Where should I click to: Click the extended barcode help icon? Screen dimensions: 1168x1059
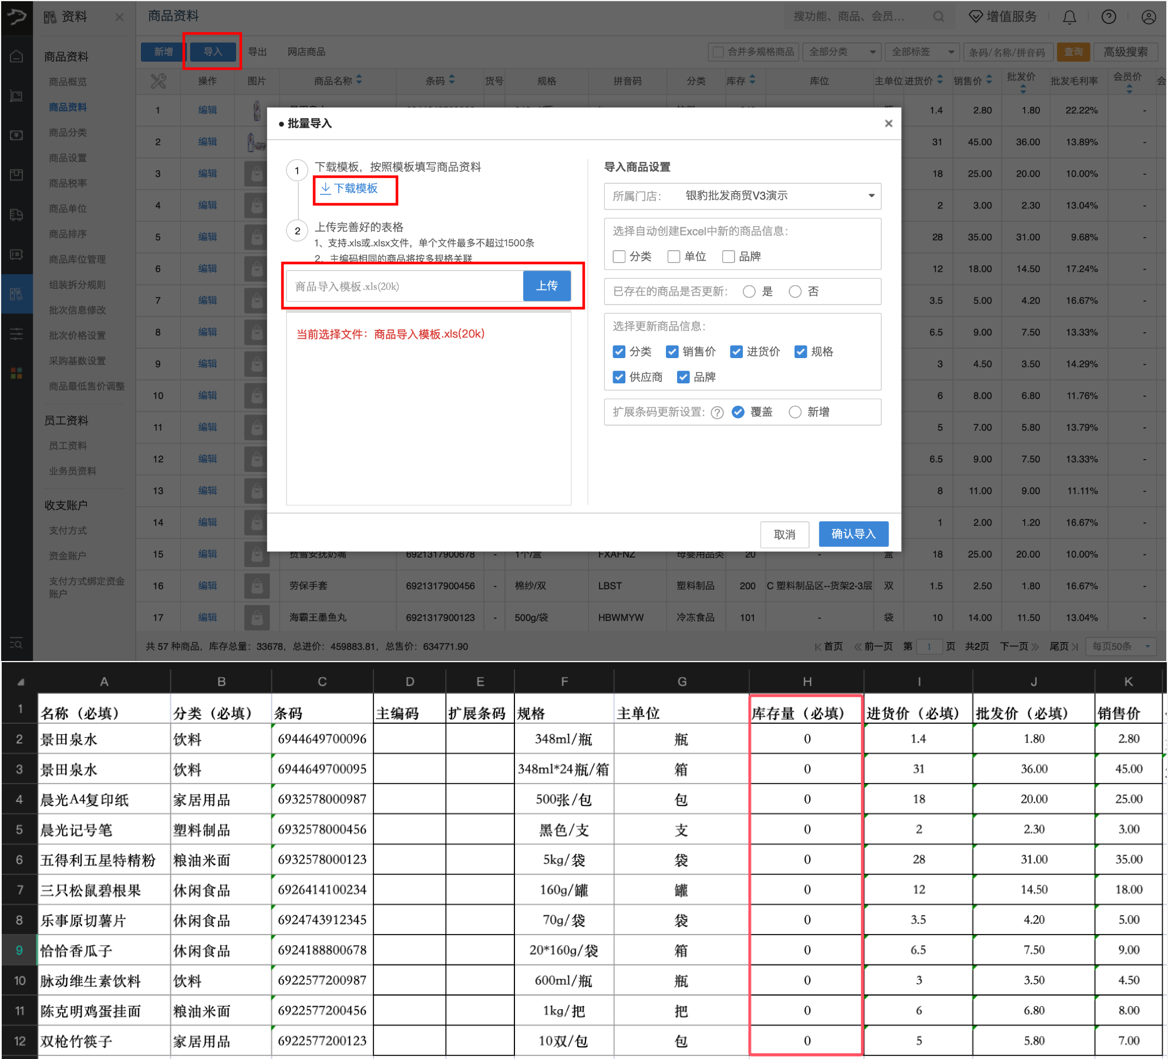coord(716,412)
